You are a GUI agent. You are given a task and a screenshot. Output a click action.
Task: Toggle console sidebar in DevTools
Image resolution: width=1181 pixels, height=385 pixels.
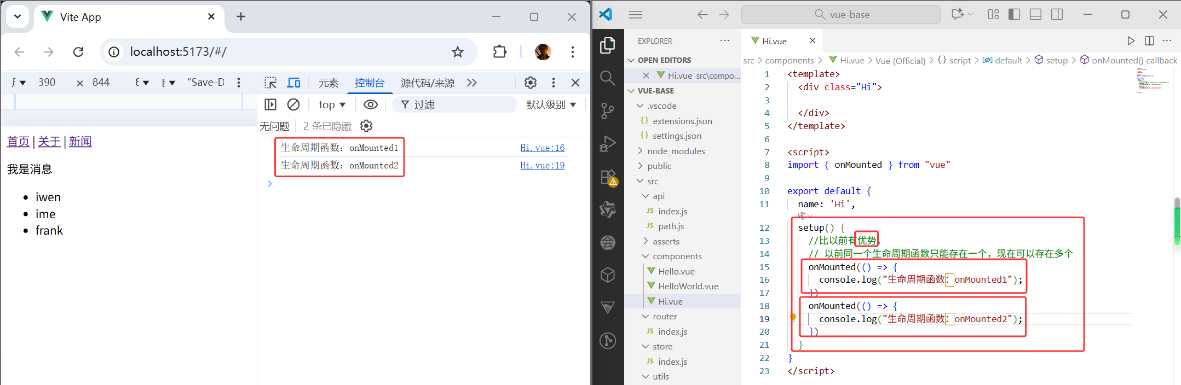point(270,104)
